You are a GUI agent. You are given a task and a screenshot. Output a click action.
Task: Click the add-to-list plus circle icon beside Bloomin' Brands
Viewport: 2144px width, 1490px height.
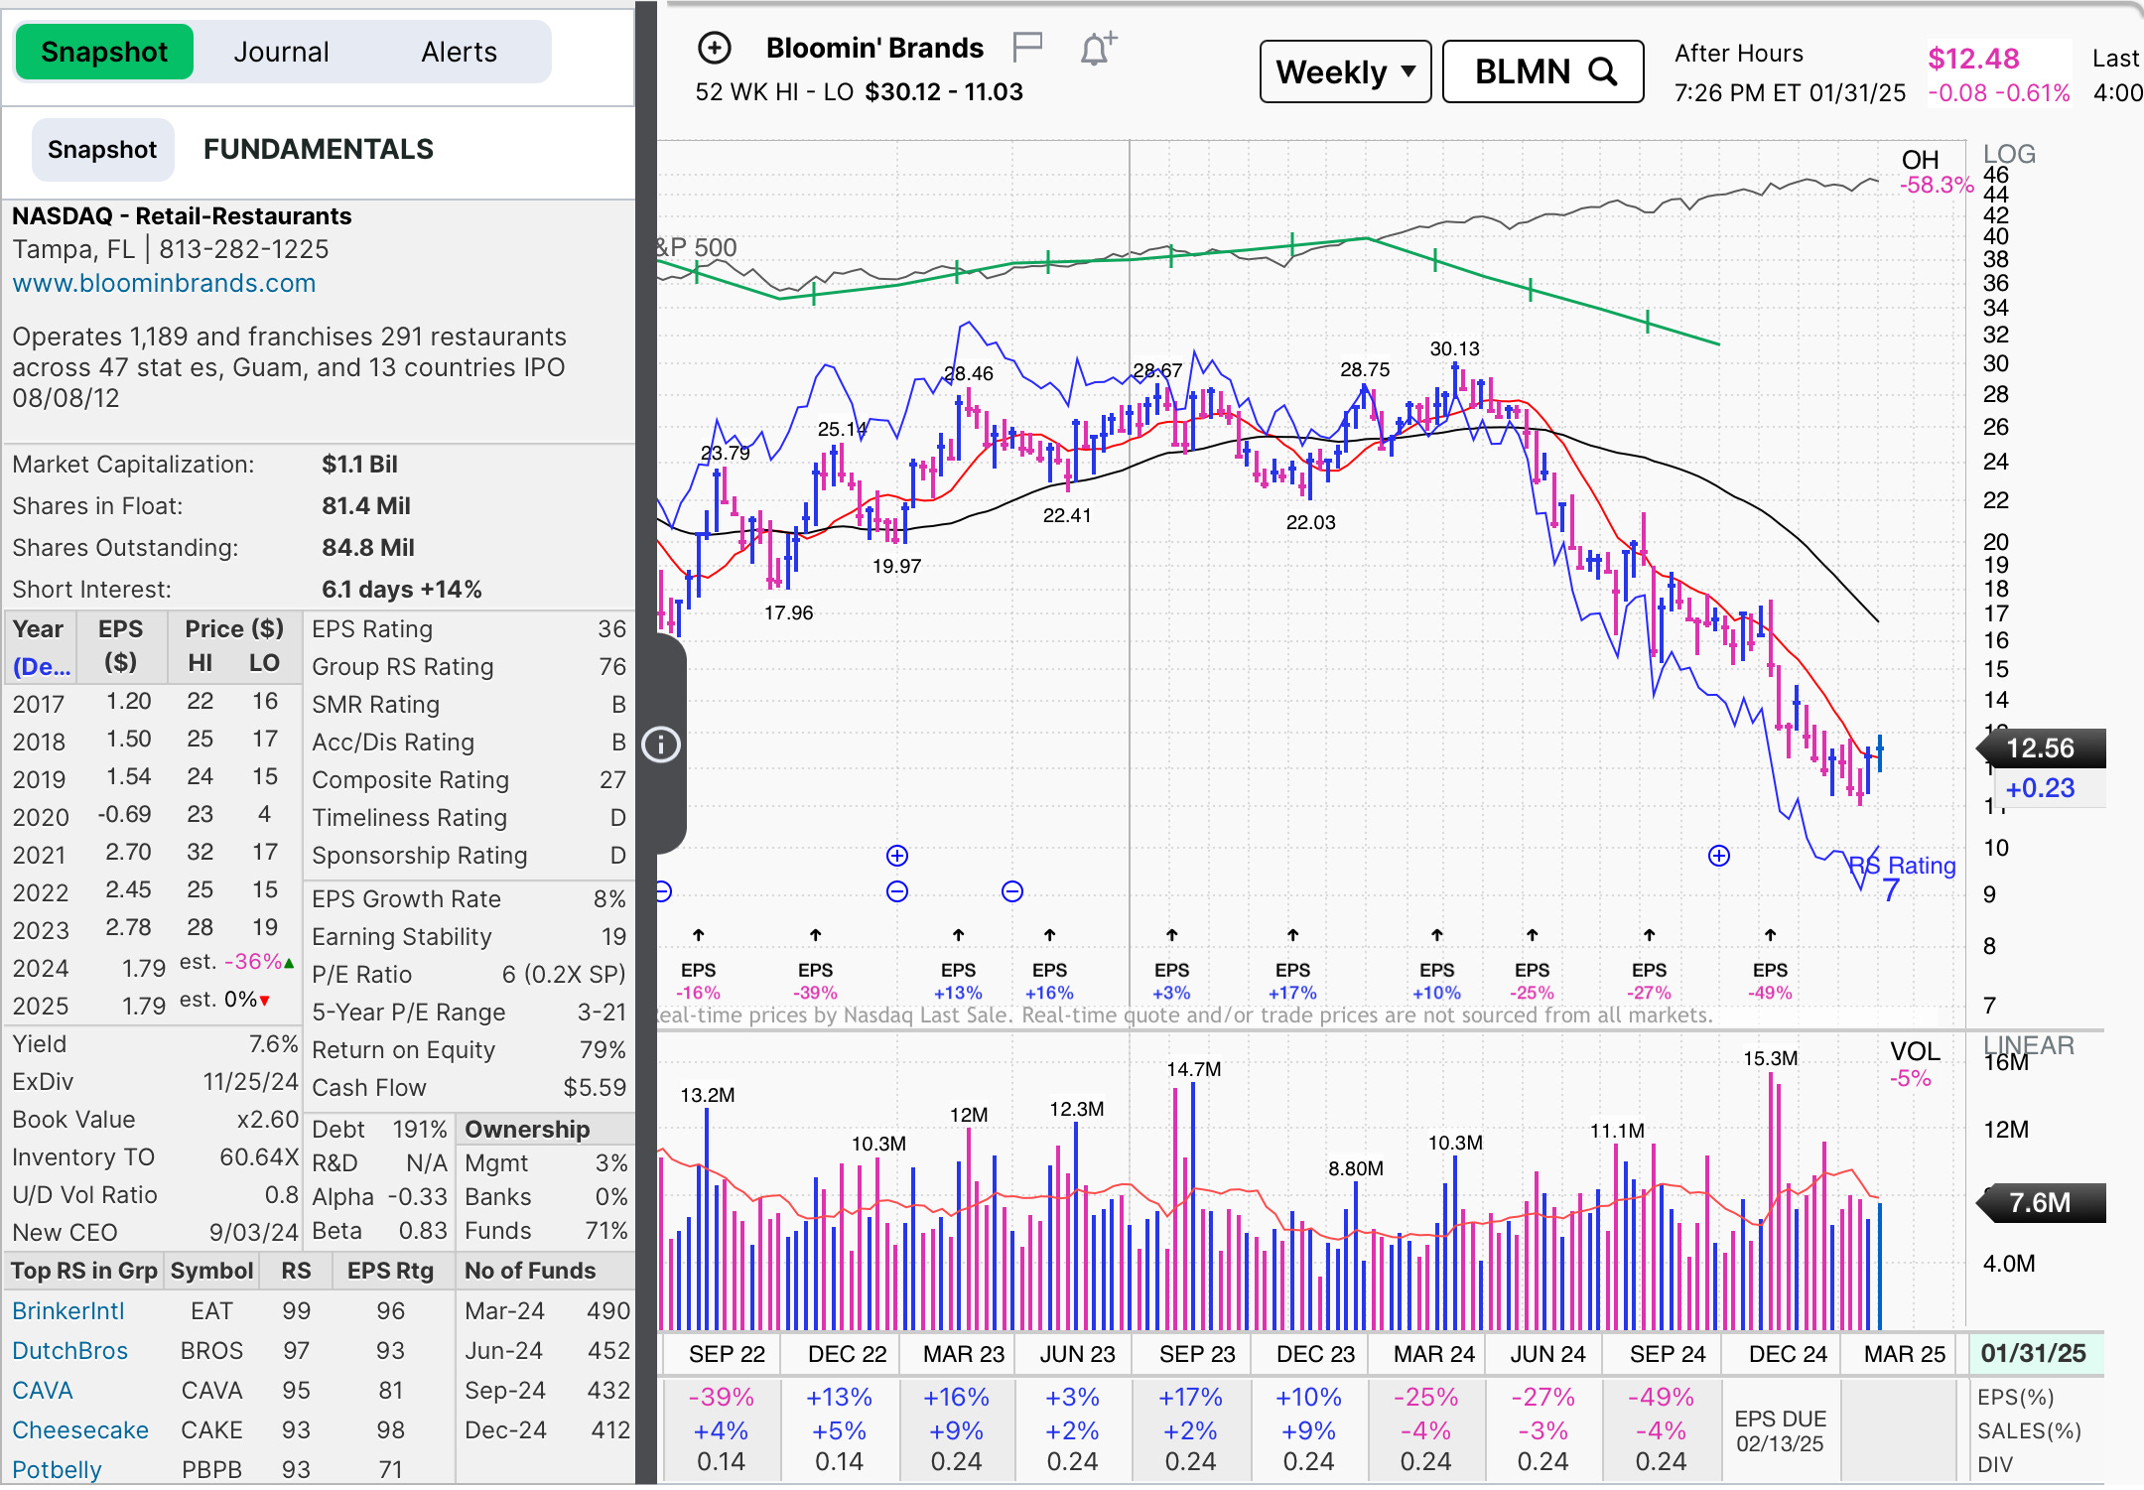coord(715,48)
